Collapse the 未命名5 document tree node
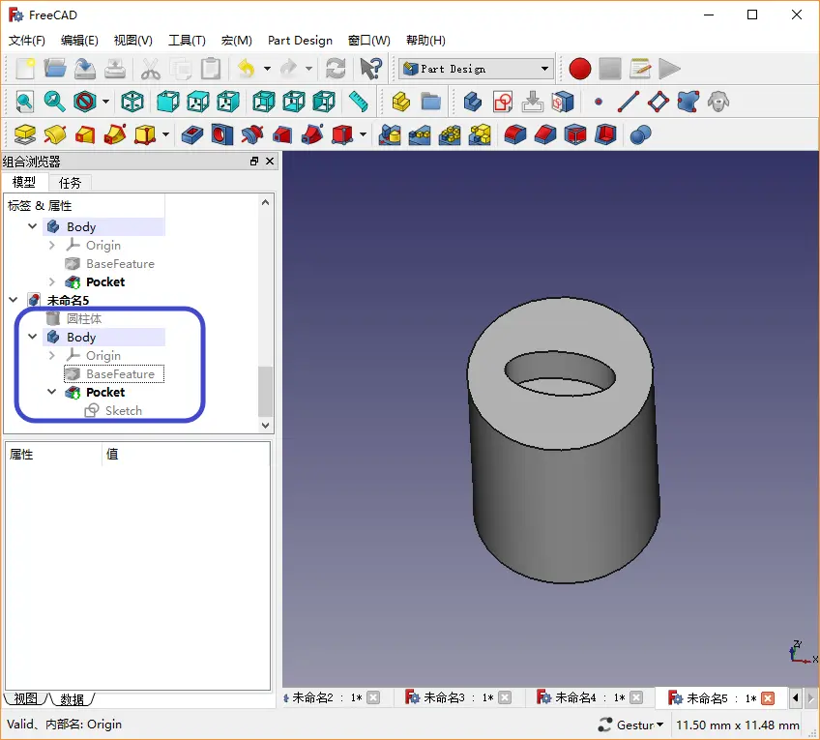Viewport: 820px width, 740px height. [14, 301]
